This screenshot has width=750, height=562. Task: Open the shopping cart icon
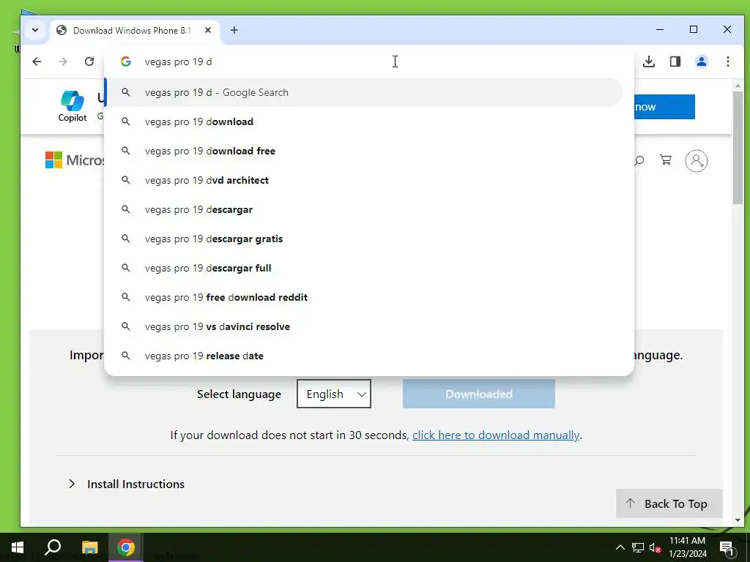(x=665, y=160)
